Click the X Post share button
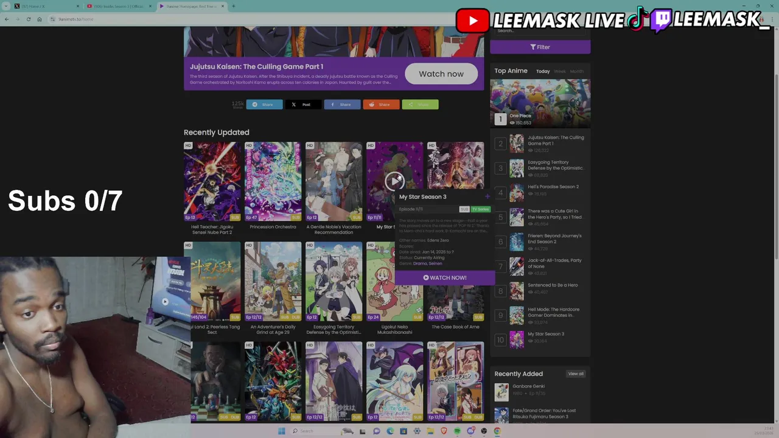 point(303,105)
